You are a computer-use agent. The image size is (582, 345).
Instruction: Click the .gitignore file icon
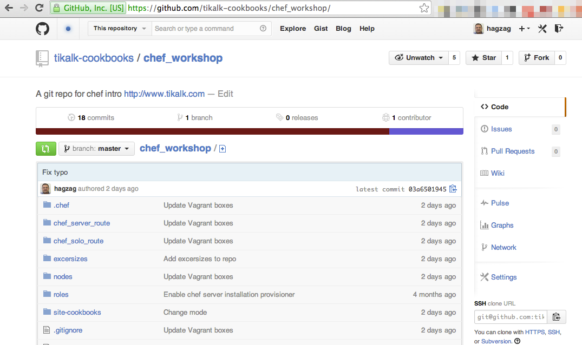47,330
